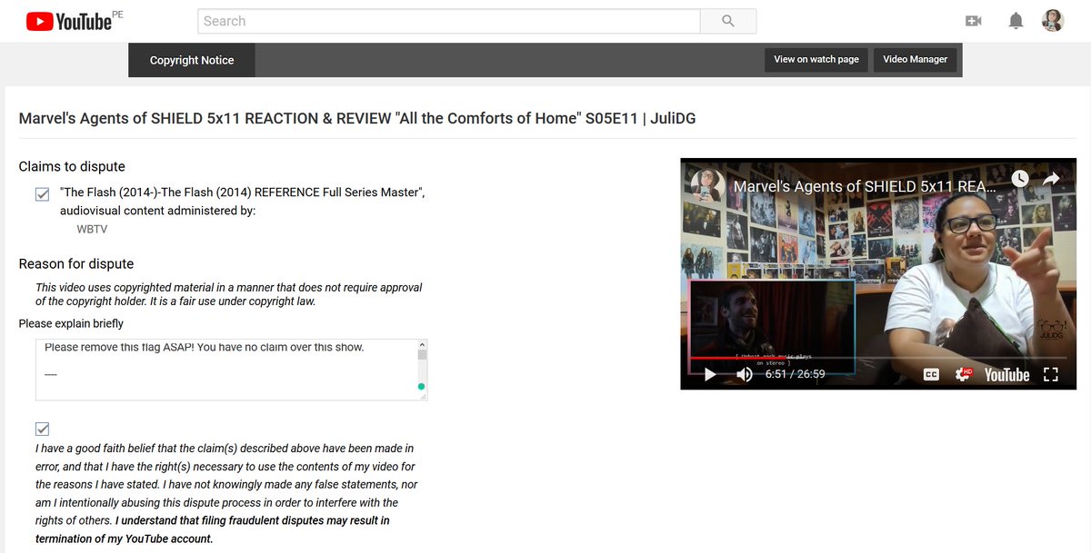1091x553 pixels.
Task: Click into the explanation text box
Action: point(225,370)
